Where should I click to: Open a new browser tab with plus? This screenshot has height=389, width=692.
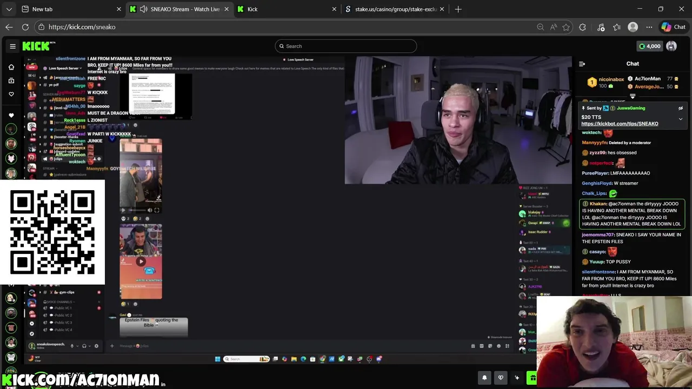click(458, 9)
